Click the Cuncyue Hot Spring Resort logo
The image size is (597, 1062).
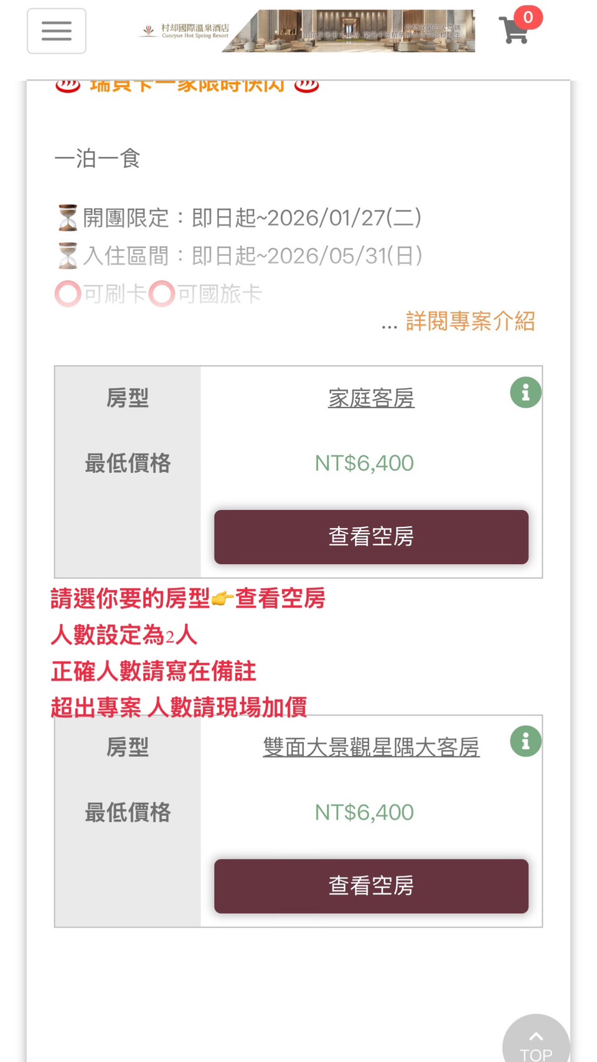pos(184,31)
